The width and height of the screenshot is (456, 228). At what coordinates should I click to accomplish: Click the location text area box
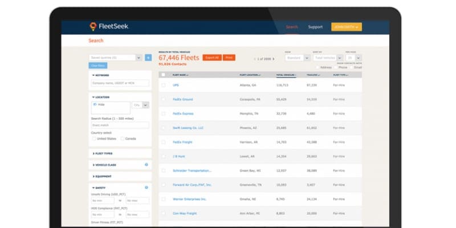click(x=111, y=108)
